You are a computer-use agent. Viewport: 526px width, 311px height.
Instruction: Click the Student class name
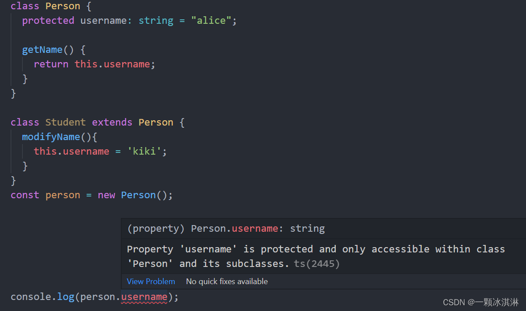click(65, 122)
